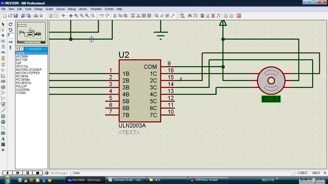Remove the current sheet

tap(213, 16)
